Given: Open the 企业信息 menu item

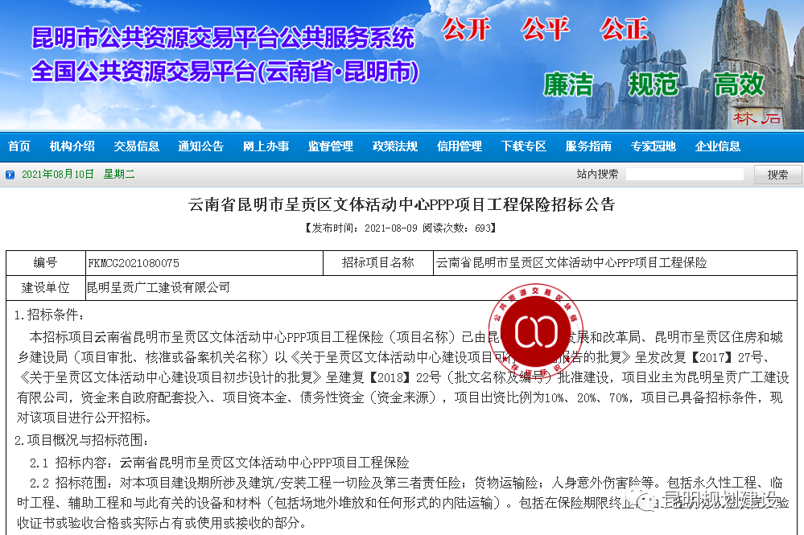Looking at the screenshot, I should pyautogui.click(x=718, y=146).
